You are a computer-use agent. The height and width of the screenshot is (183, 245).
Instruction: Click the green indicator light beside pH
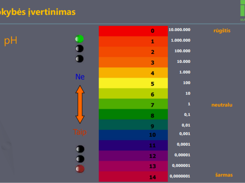(x=80, y=39)
